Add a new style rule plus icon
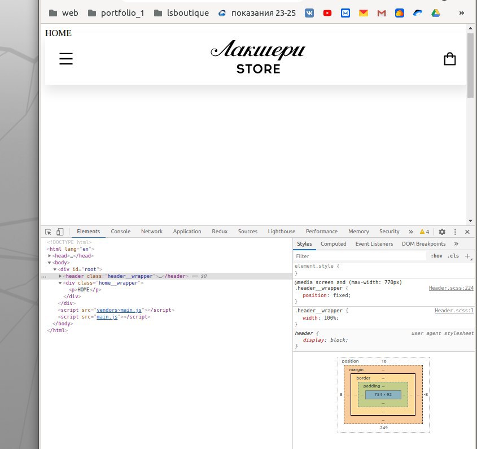This screenshot has width=477, height=449. (x=467, y=256)
